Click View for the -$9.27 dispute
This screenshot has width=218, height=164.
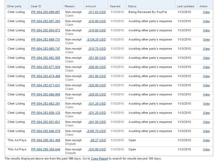pyautogui.click(x=206, y=140)
